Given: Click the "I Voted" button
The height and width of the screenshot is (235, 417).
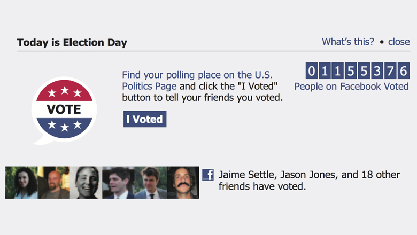Looking at the screenshot, I should click(x=145, y=119).
